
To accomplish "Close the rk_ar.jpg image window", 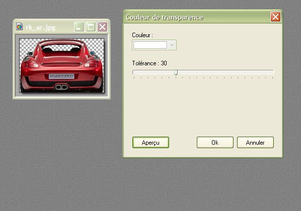I will coord(102,27).
